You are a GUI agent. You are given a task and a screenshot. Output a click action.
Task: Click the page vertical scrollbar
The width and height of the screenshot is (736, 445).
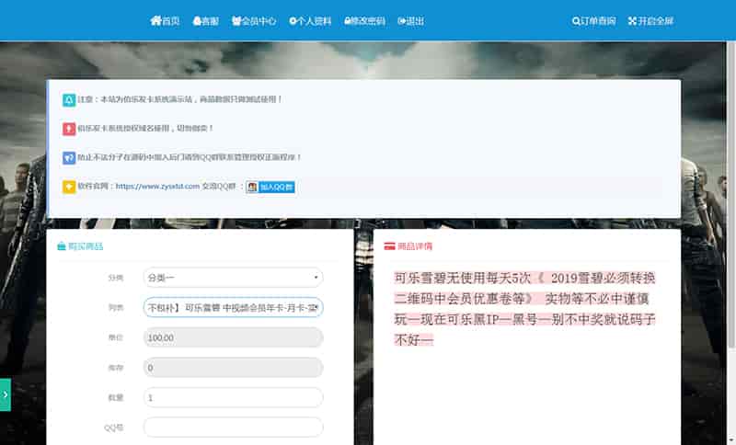731,196
